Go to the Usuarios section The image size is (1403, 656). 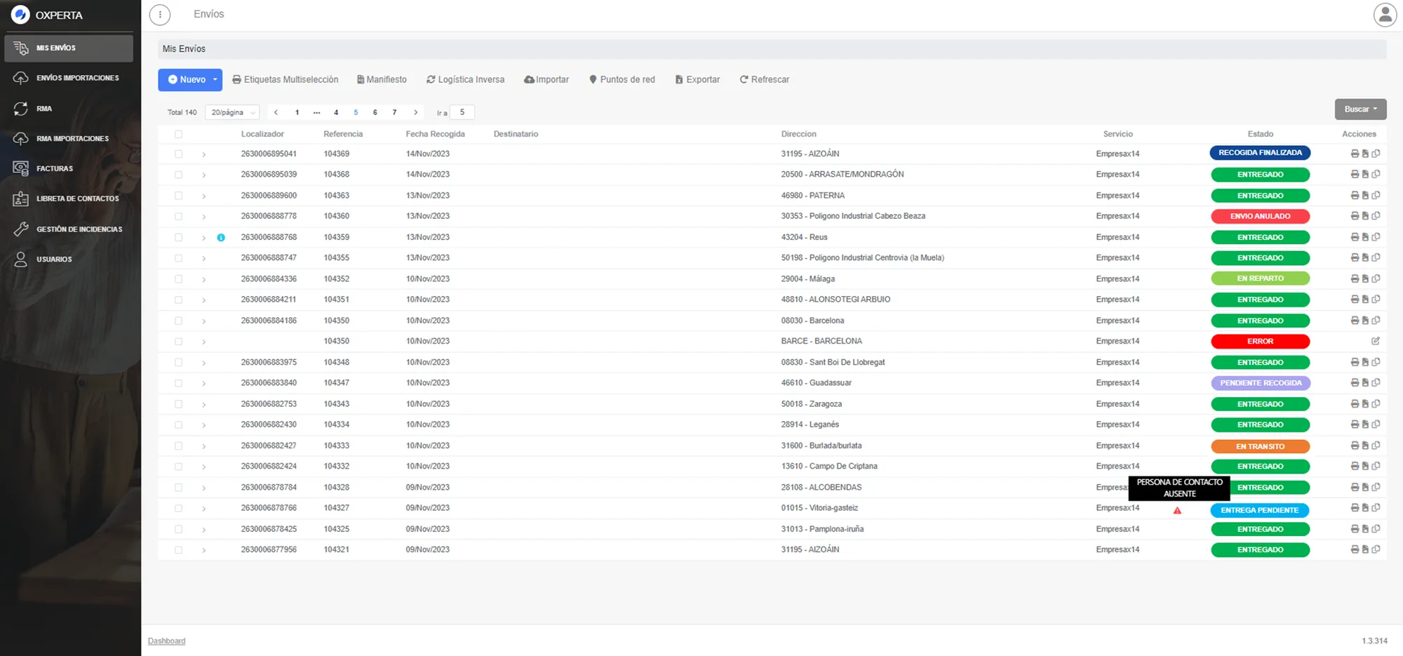click(69, 259)
